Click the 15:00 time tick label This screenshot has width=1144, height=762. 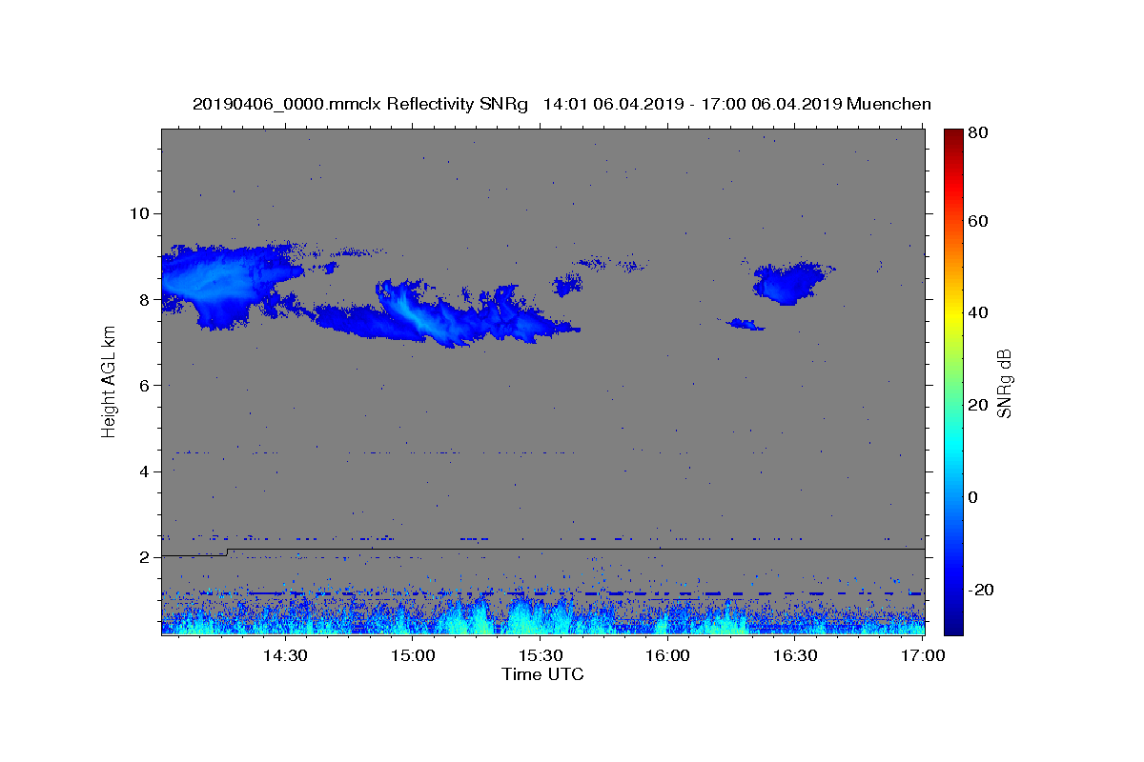click(x=412, y=656)
